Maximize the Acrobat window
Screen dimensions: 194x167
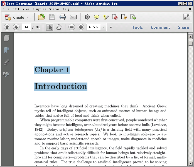click(x=185, y=4)
